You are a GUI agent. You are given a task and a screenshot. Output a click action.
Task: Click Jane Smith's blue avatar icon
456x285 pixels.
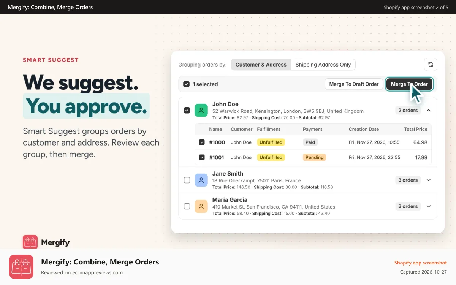point(201,180)
